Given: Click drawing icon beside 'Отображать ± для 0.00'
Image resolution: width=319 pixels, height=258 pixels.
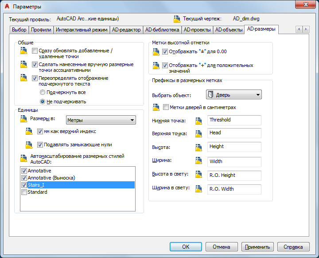Looking at the screenshot, I should pos(156,52).
